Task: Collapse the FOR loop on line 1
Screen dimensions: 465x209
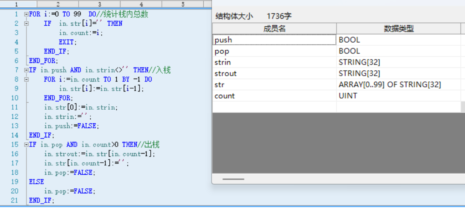Action: click(x=27, y=14)
